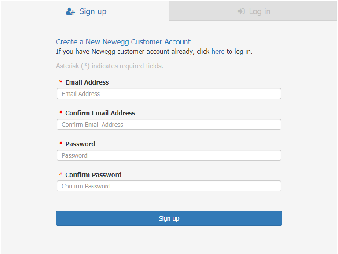Click the bold Confirm Password label

93,175
